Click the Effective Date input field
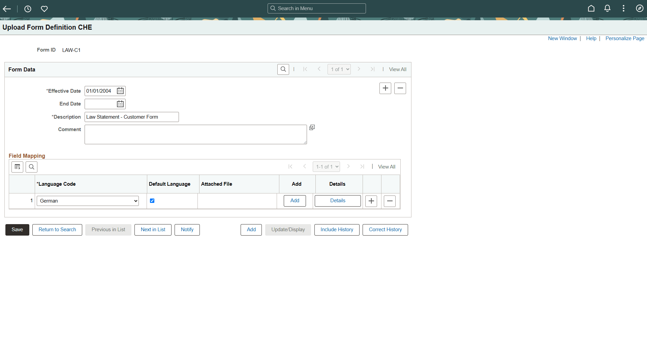The image size is (647, 364). (100, 91)
